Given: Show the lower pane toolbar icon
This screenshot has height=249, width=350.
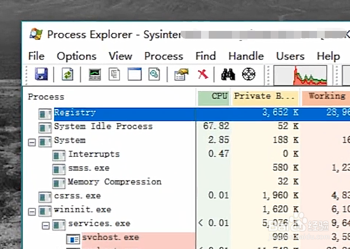Looking at the screenshot, I should pos(135,74).
